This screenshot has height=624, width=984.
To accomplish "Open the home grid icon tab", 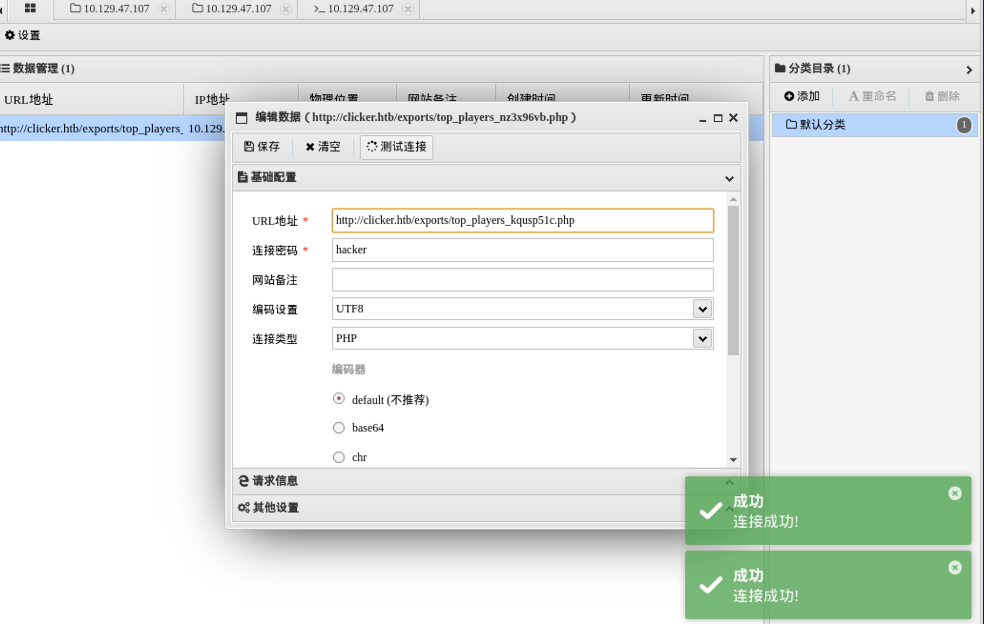I will tap(30, 8).
